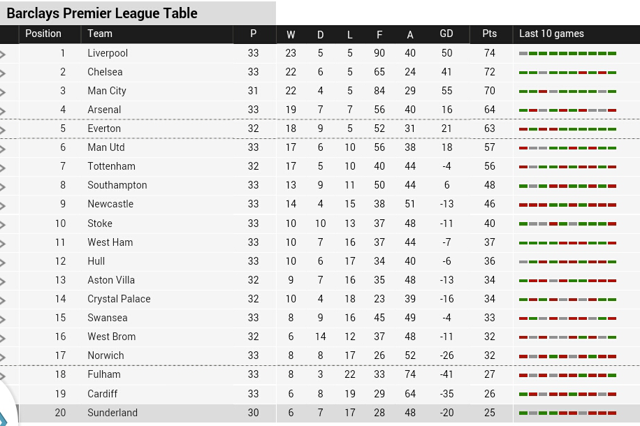The width and height of the screenshot is (640, 426).
Task: Select the Tottenham row in the table
Action: [320, 166]
